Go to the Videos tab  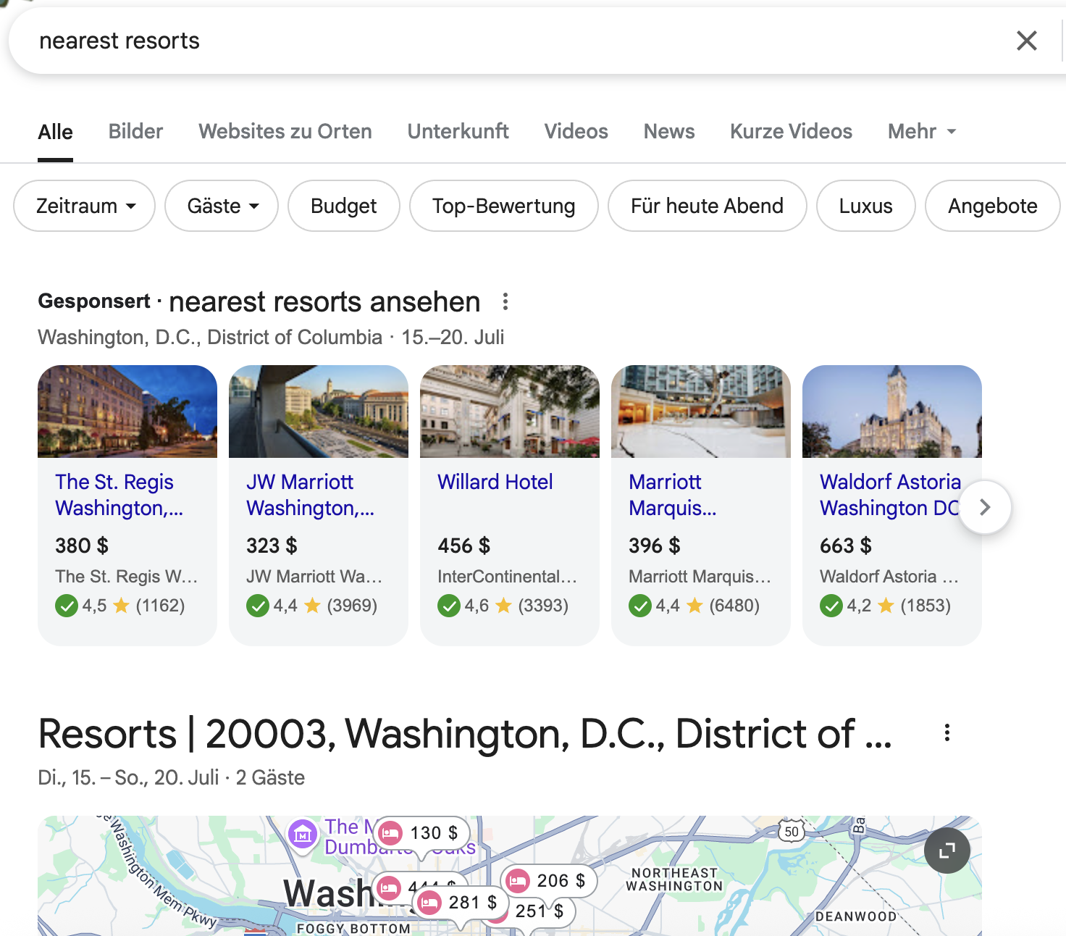pos(576,131)
